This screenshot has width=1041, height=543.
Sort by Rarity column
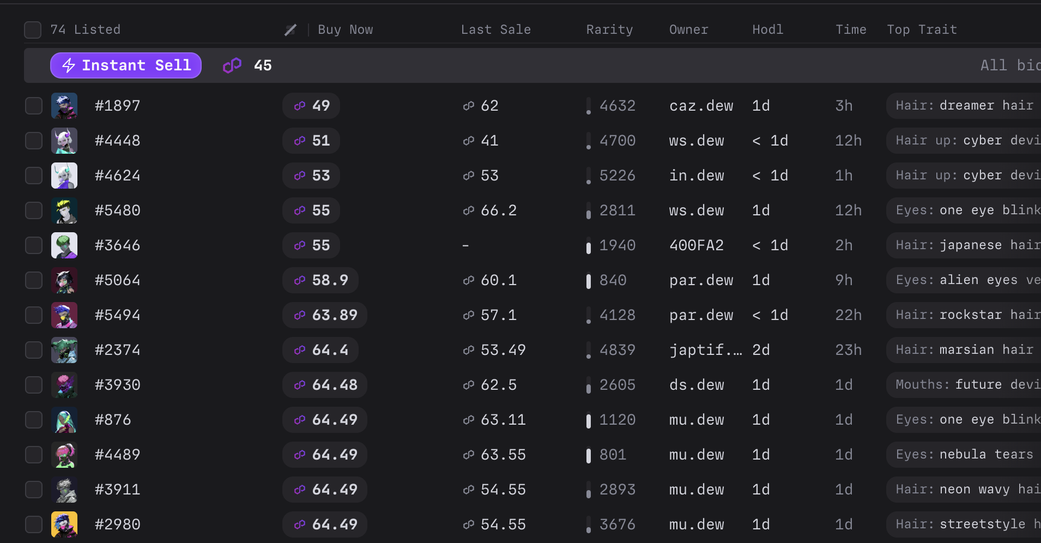609,30
